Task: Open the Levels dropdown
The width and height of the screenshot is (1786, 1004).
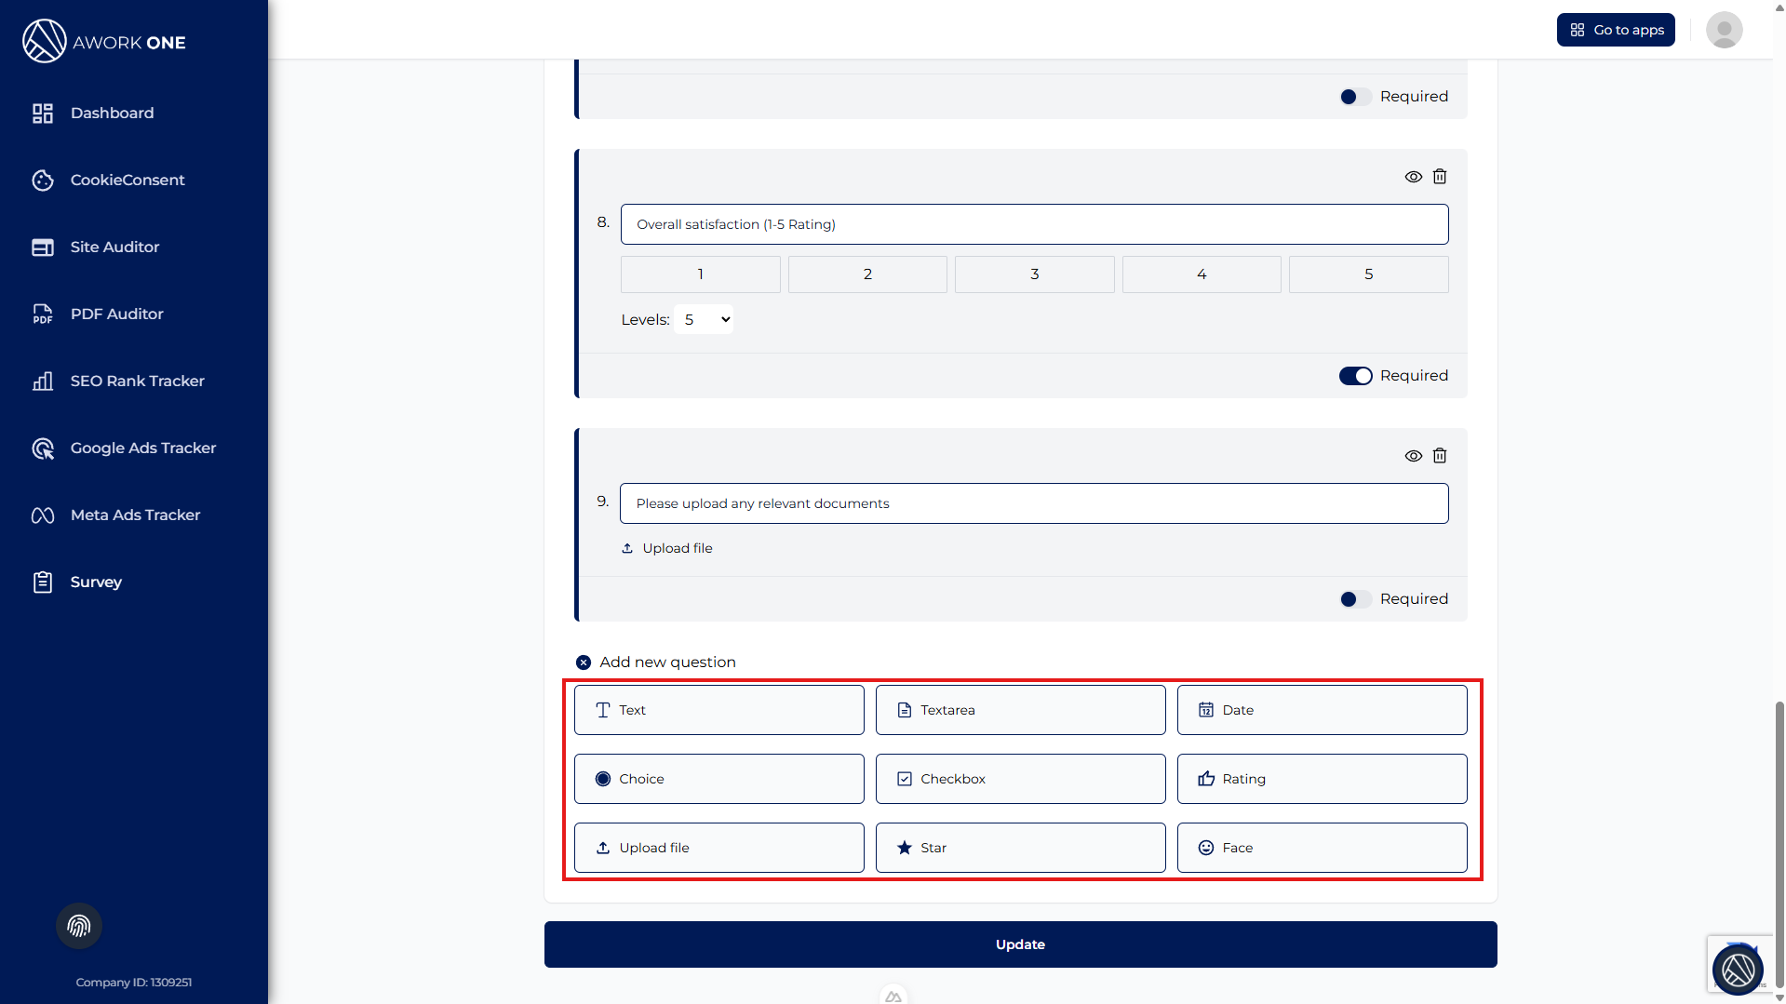Action: click(x=704, y=320)
